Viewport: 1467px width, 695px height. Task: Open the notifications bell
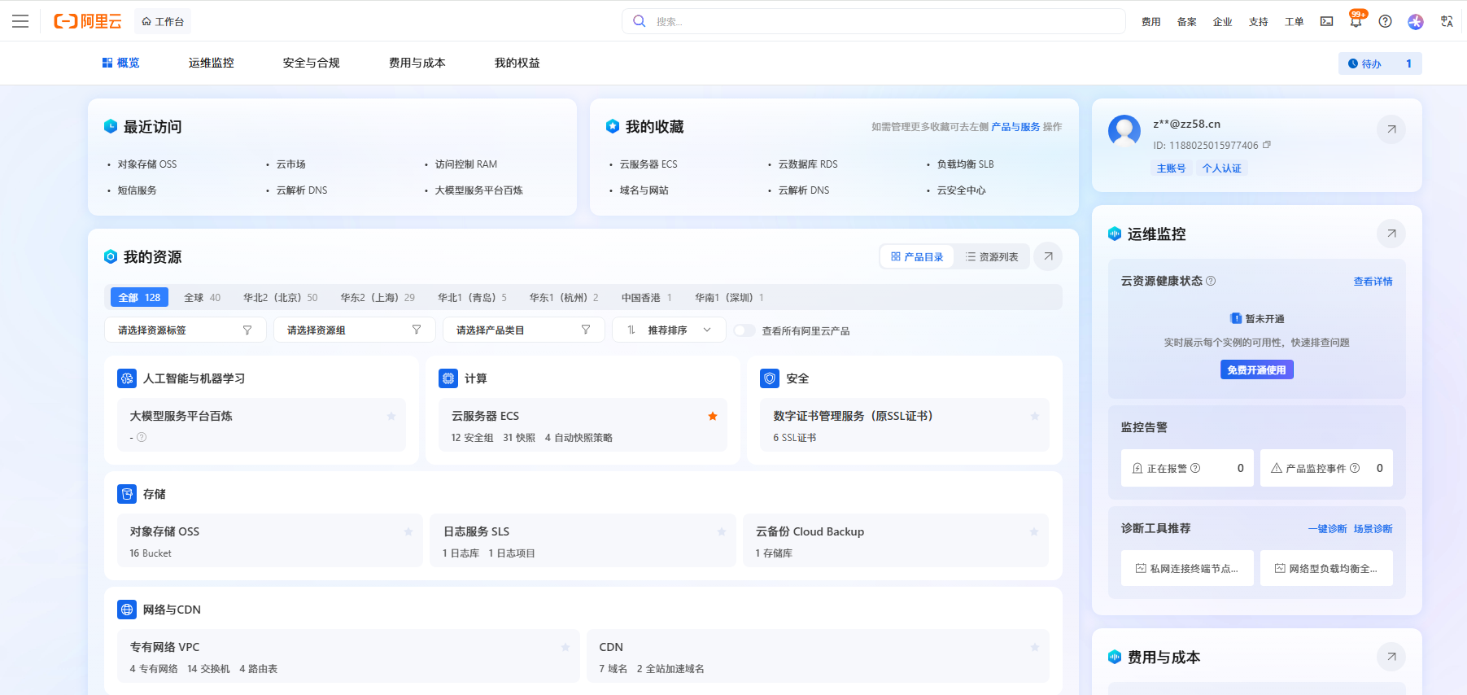click(x=1356, y=21)
